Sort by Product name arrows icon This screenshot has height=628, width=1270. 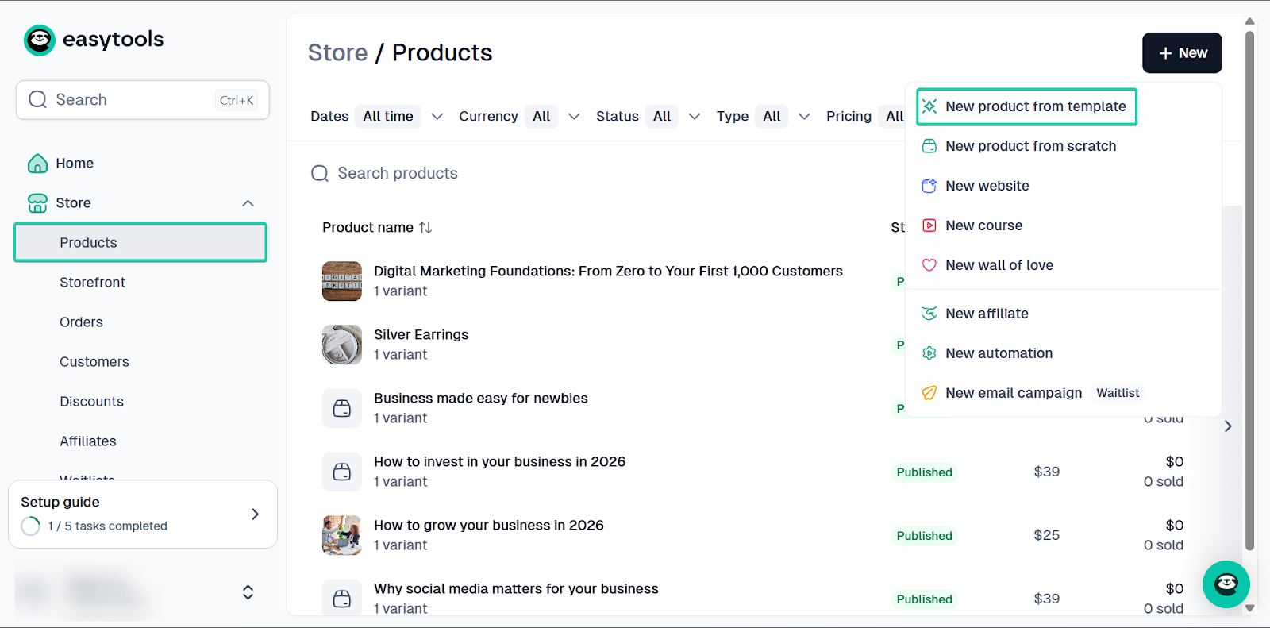[425, 228]
